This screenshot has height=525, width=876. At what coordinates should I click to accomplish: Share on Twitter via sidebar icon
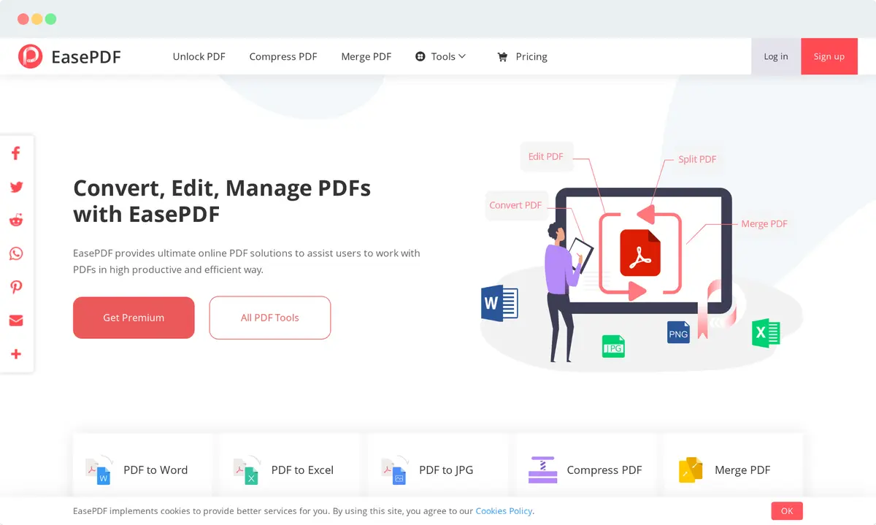click(x=16, y=187)
